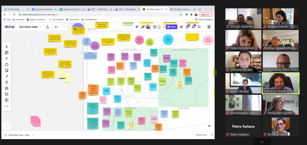Select the Pen drawing tool
The width and height of the screenshot is (307, 145).
[7, 82]
